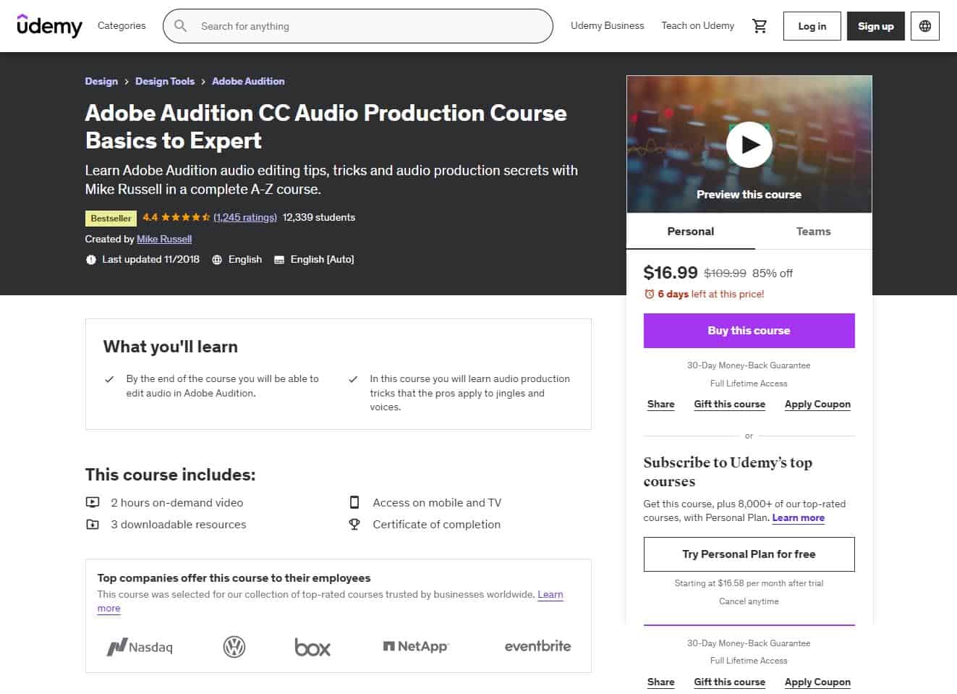Click the star rating display
957x694 pixels.
click(185, 217)
